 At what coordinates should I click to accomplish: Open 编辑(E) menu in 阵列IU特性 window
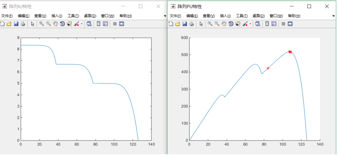[23, 16]
